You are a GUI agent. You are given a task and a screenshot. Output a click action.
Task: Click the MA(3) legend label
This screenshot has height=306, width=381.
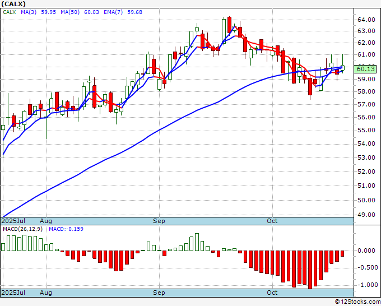(29, 12)
